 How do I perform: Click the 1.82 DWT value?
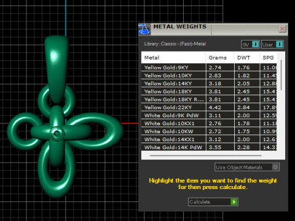(x=243, y=76)
